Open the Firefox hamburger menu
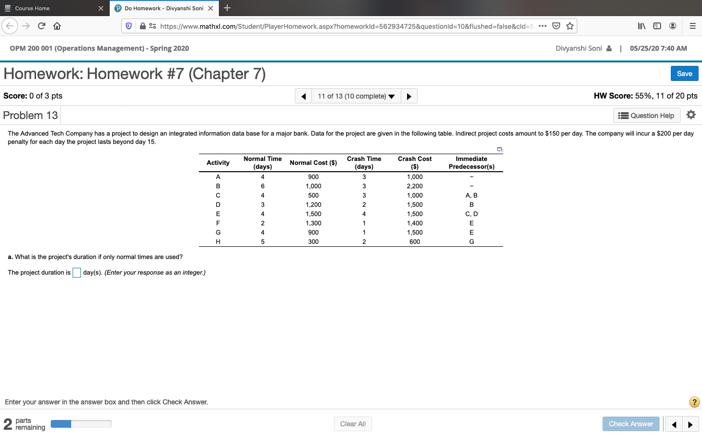This screenshot has width=702, height=439. (x=693, y=25)
